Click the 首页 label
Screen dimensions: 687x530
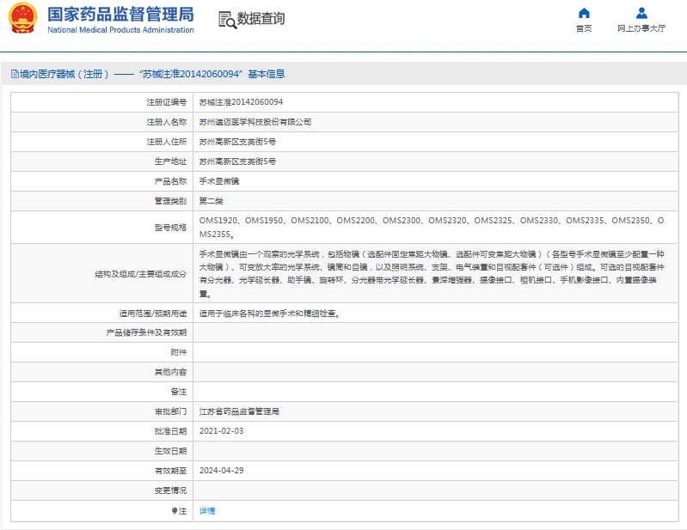coord(584,28)
